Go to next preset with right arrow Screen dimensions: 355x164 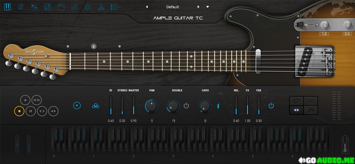coord(198,7)
